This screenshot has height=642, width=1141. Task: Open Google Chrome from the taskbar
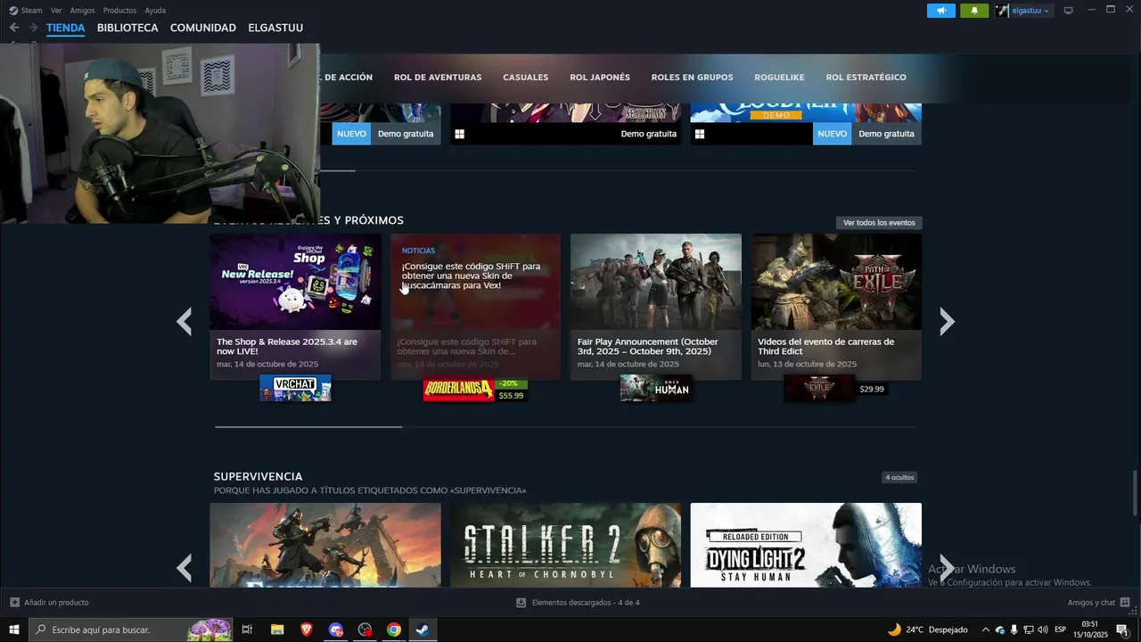[x=394, y=630]
